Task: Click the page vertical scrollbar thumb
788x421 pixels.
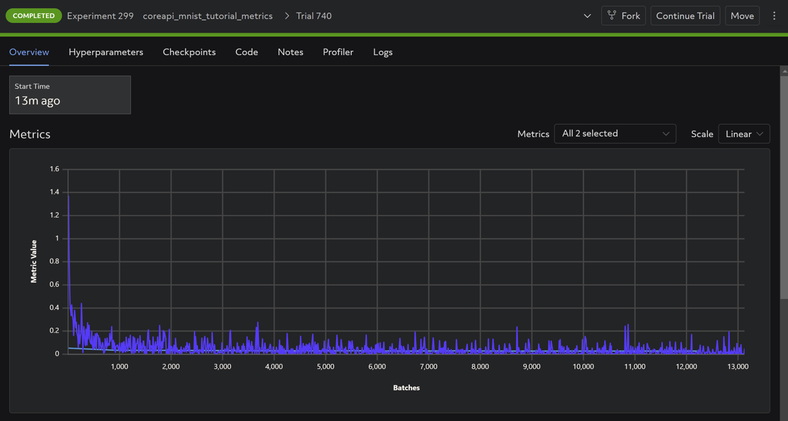Action: click(x=784, y=187)
